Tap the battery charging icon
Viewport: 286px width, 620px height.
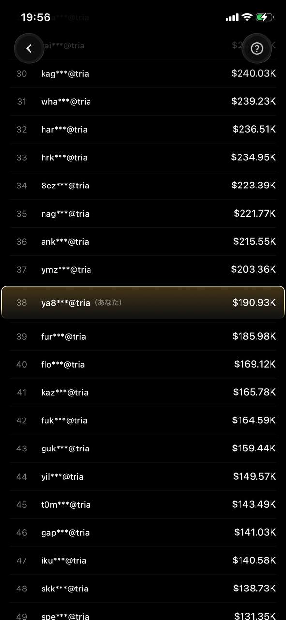(x=265, y=17)
